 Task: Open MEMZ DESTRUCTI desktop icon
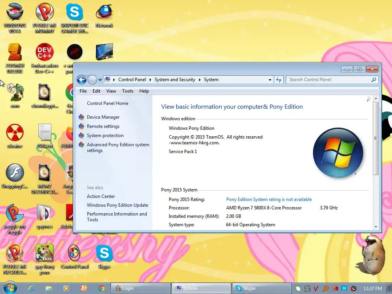(44, 178)
